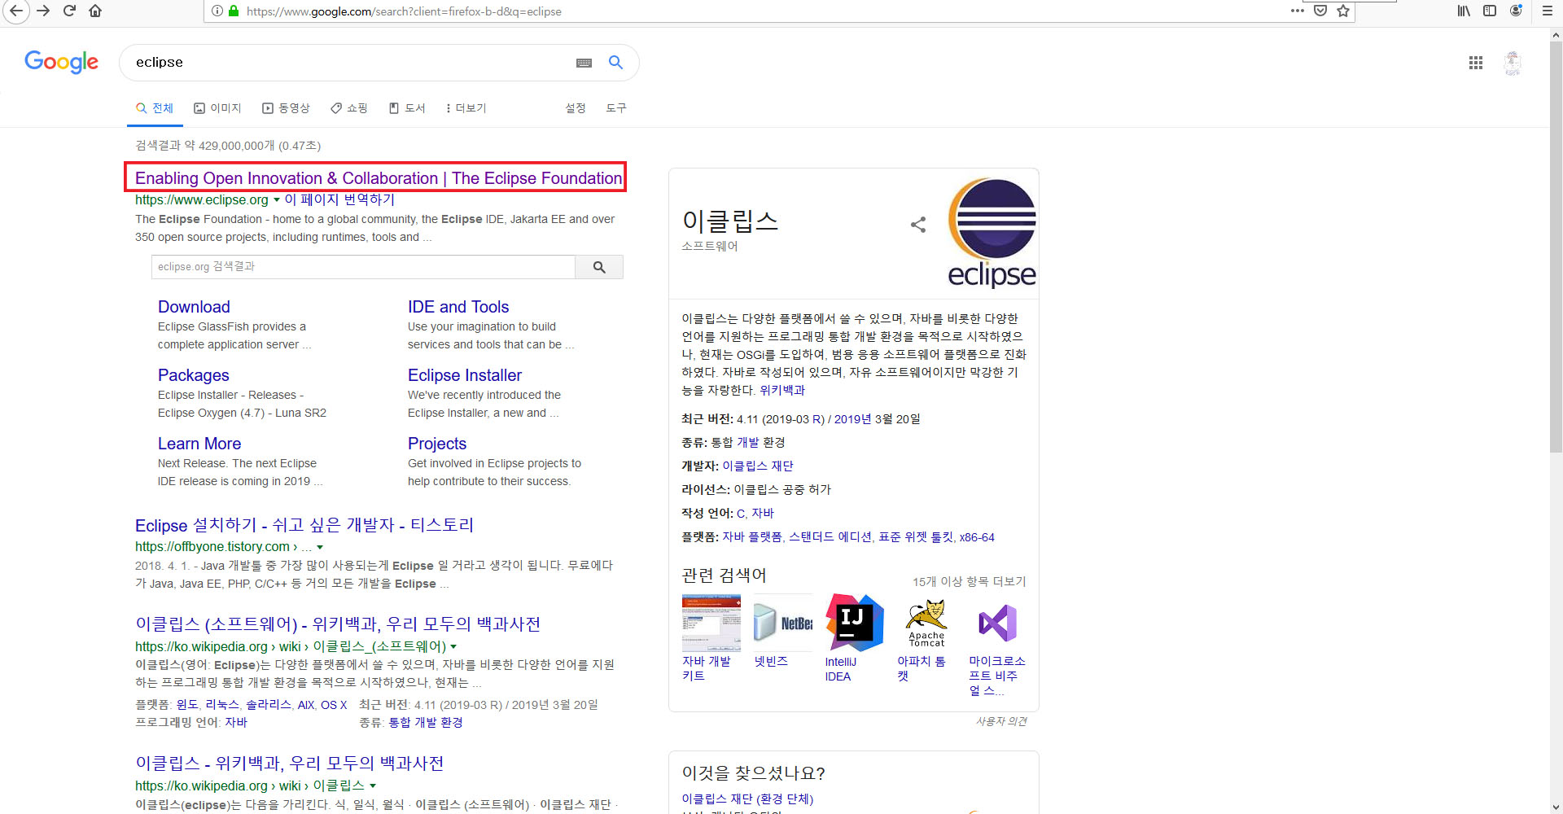Click the 솔라리스 platform link
Screen dimensions: 1563x814
point(269,705)
